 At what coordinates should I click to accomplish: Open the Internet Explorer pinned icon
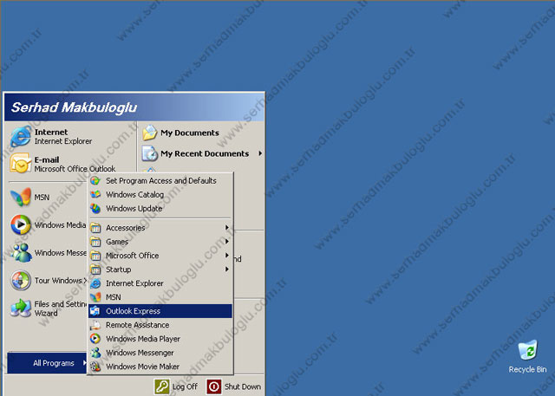tap(21, 137)
